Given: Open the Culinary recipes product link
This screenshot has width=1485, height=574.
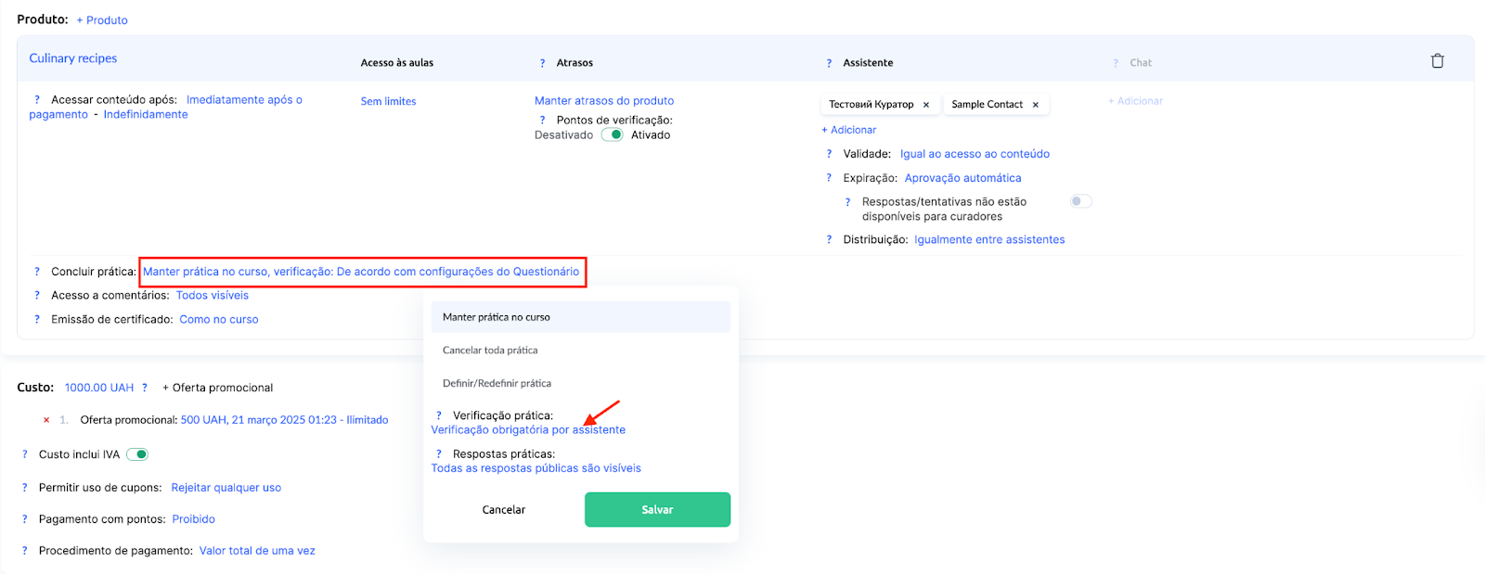Looking at the screenshot, I should tap(73, 58).
